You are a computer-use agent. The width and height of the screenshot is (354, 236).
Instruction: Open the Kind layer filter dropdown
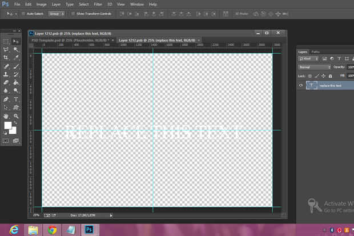point(308,58)
